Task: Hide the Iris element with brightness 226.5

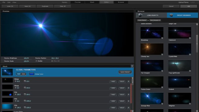Action: (113, 95)
